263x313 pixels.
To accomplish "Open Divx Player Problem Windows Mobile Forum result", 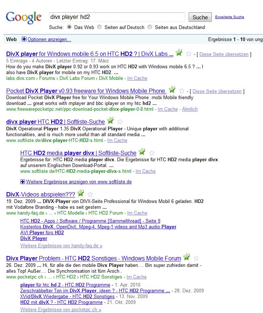I will pyautogui.click(x=94, y=258).
